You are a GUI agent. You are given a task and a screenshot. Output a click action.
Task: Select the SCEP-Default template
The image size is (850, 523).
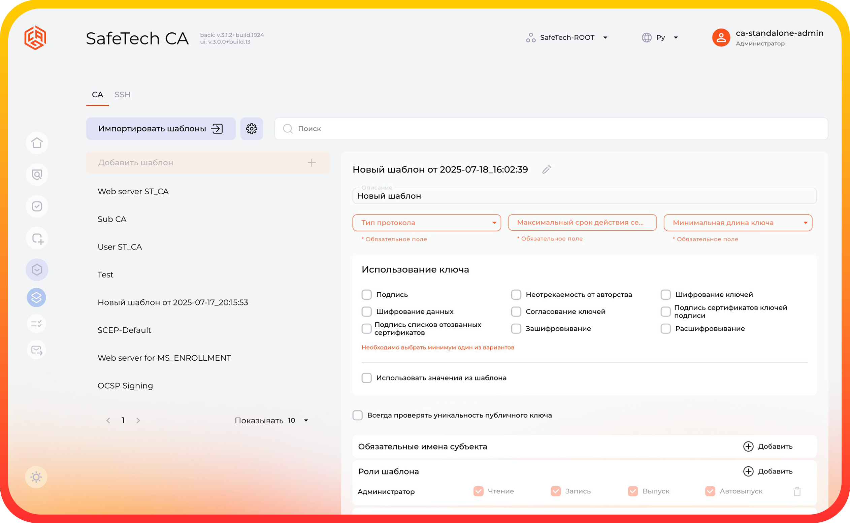[125, 330]
